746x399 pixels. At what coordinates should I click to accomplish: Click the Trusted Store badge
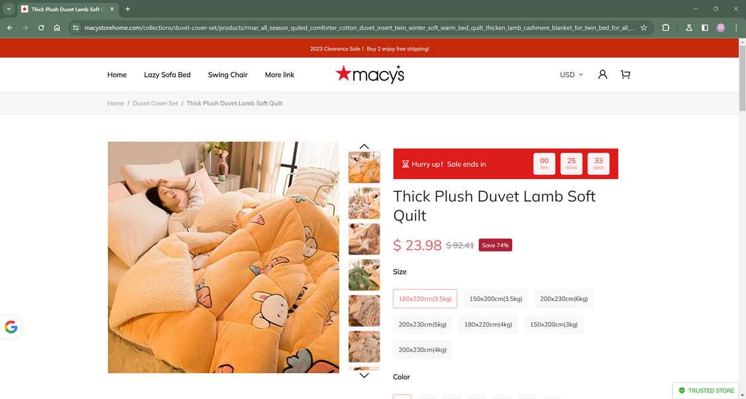(x=706, y=390)
